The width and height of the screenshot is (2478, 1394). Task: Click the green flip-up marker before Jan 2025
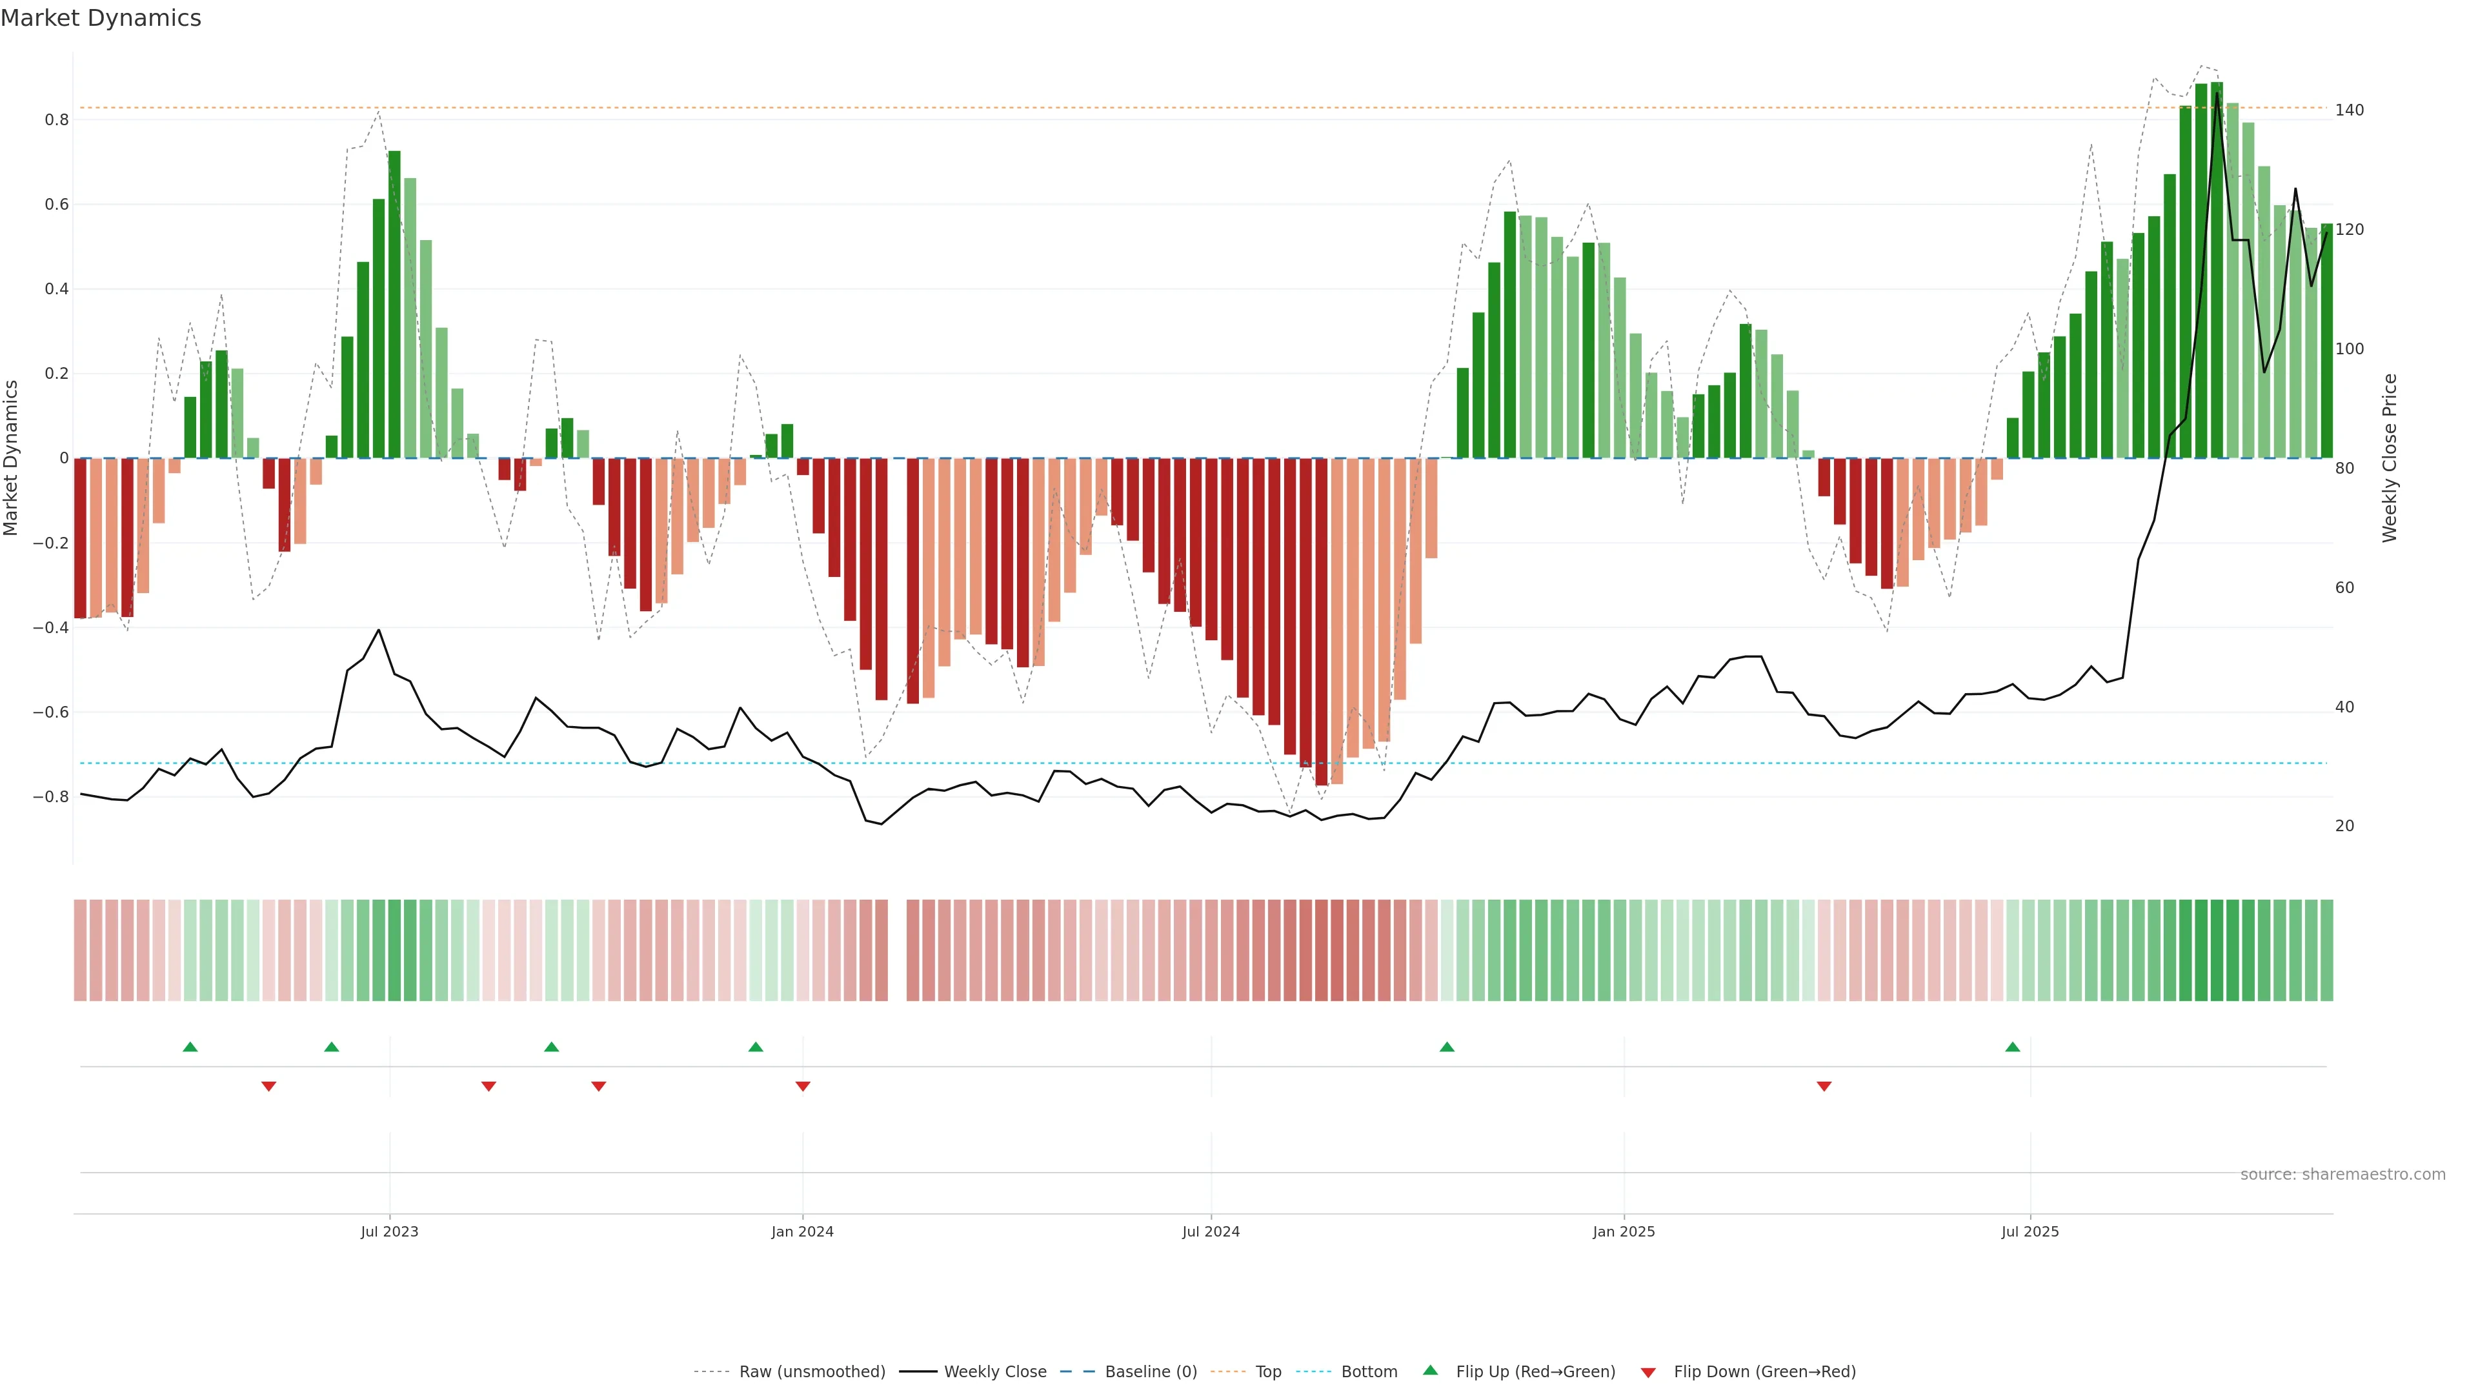click(x=1447, y=1047)
